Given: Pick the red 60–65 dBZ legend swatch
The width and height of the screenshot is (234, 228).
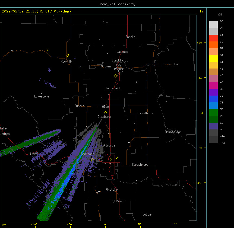Looking at the screenshot, I should click(x=213, y=38).
